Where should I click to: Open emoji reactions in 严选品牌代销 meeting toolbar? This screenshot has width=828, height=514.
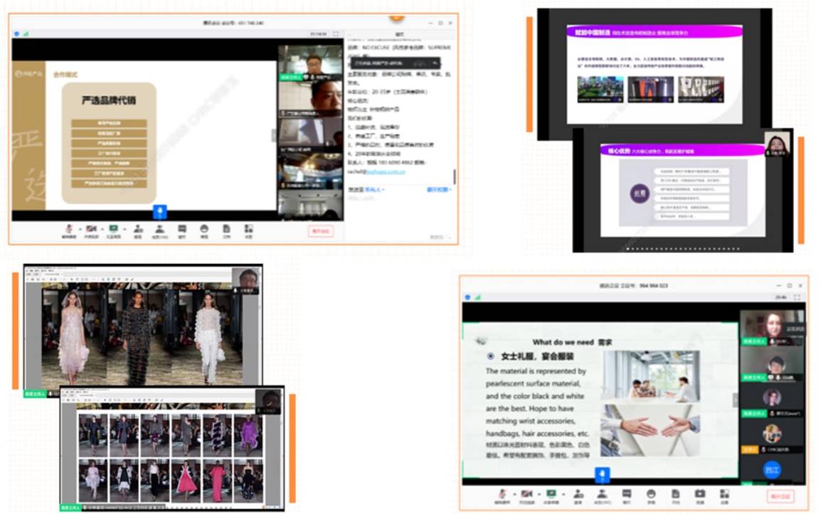coord(204,231)
